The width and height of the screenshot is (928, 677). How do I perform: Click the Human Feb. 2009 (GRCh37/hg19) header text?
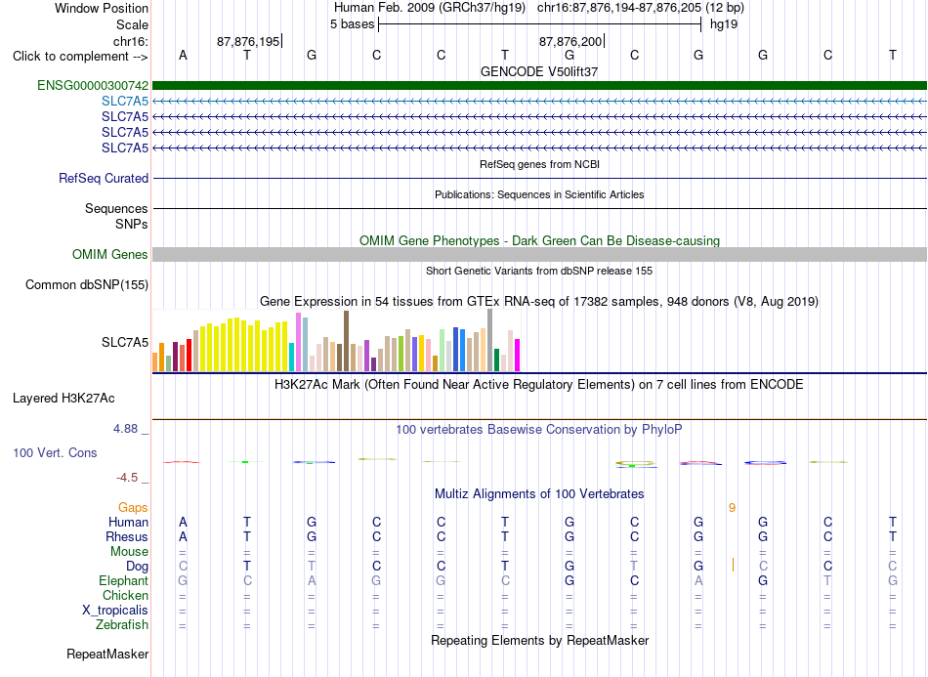(x=430, y=8)
